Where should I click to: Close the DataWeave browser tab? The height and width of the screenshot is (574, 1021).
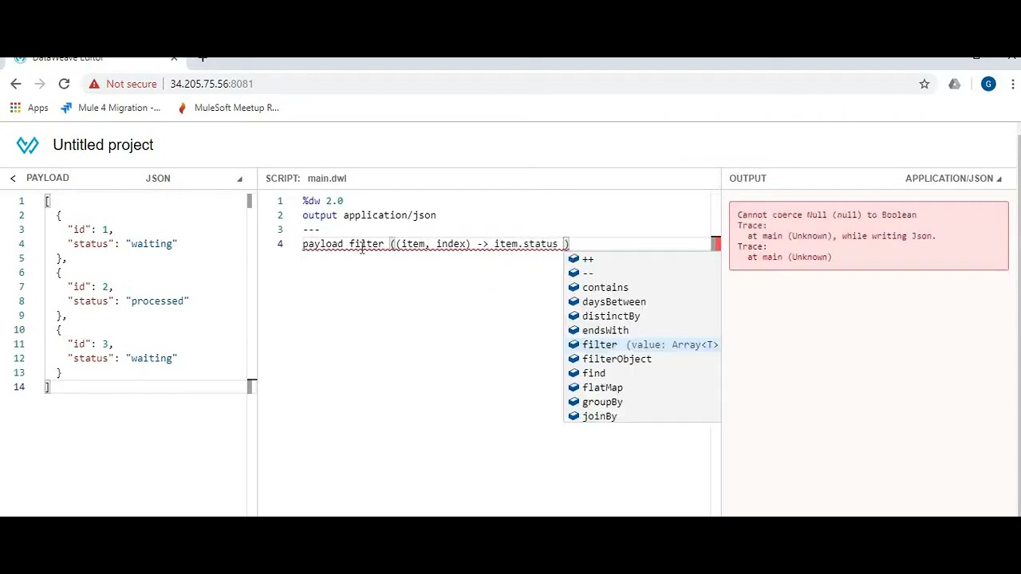coord(174,58)
